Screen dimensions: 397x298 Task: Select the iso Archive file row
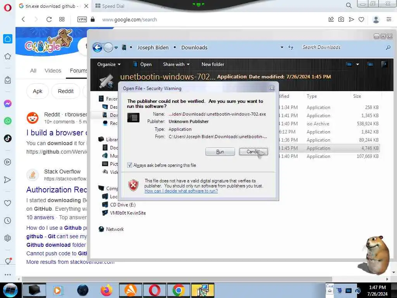point(329,124)
